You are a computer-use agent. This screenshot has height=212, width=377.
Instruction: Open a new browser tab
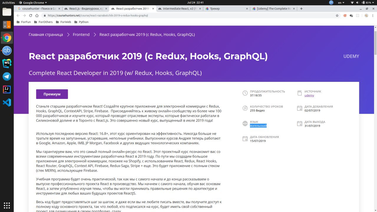point(301,9)
